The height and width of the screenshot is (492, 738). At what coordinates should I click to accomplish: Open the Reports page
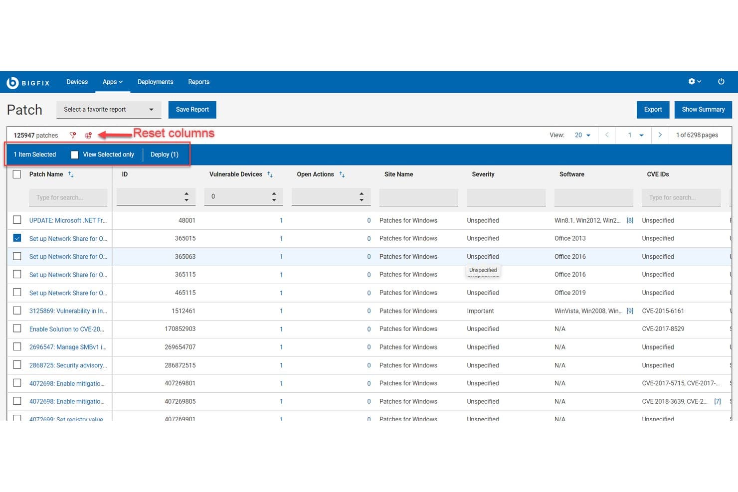198,82
